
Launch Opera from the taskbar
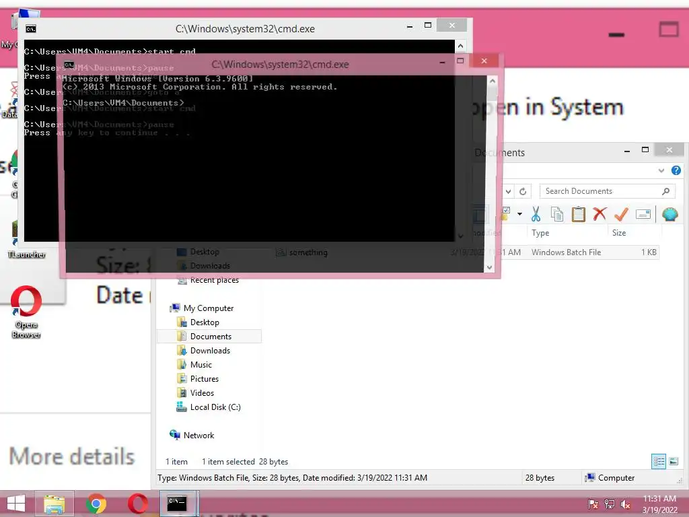(137, 504)
